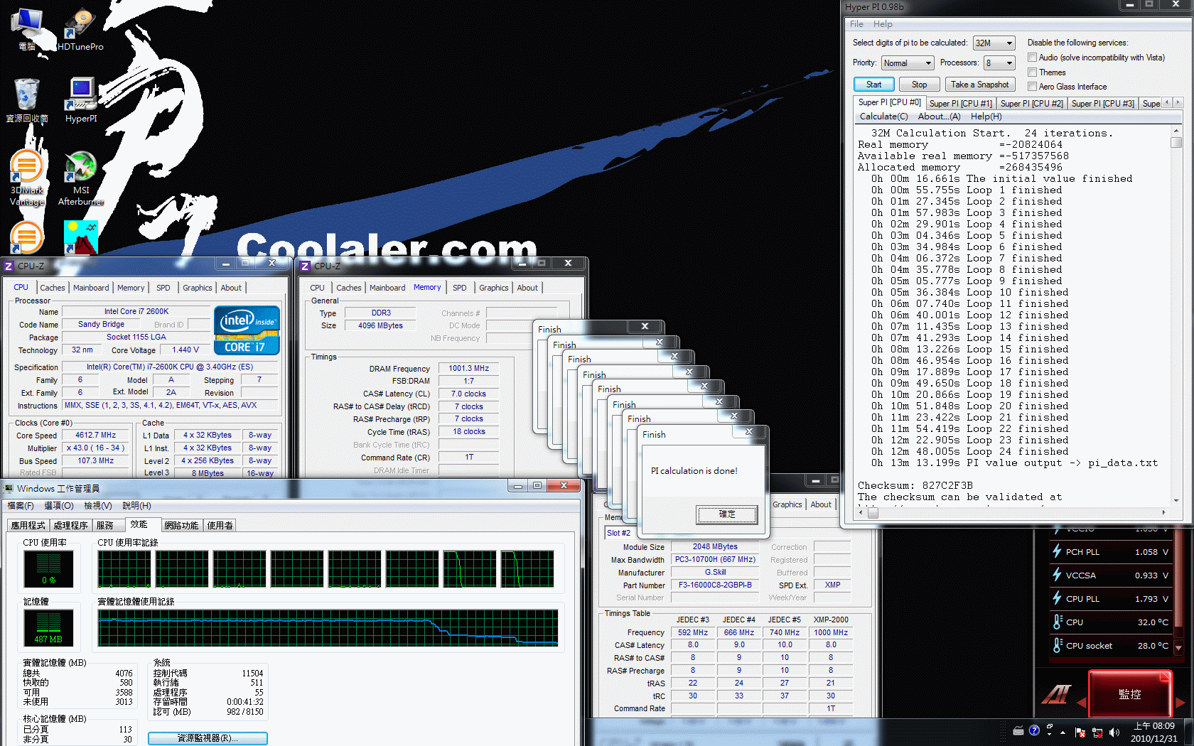Open Mainboard tab in left CPU-Z window

[x=91, y=288]
